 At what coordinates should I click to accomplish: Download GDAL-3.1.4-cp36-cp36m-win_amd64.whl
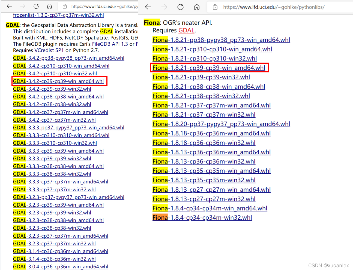pyautogui.click(x=61, y=251)
